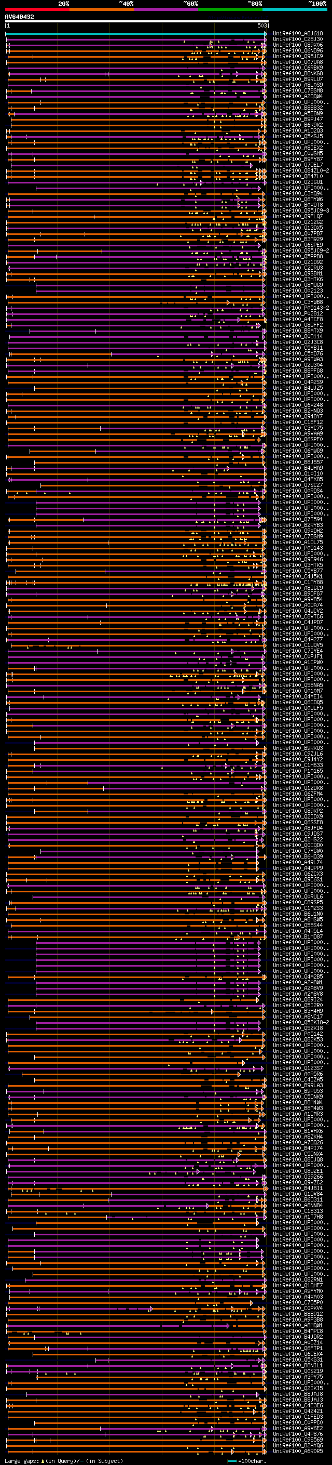Select hit label UniRef100_Q8CJQ8
Viewport: 332px width, 1465px height.
tap(298, 1159)
